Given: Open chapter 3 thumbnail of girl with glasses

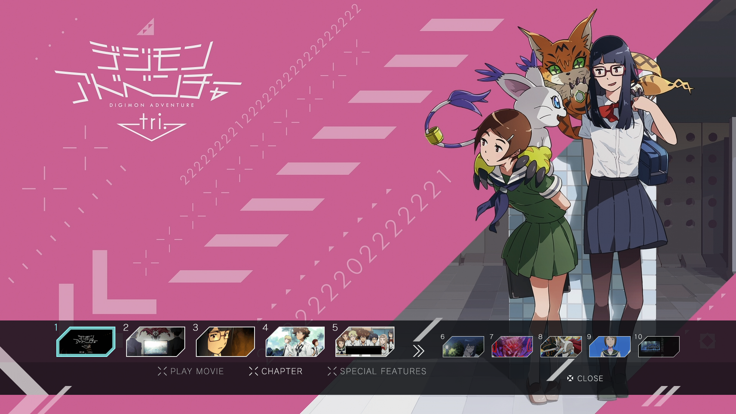Looking at the screenshot, I should (x=225, y=342).
